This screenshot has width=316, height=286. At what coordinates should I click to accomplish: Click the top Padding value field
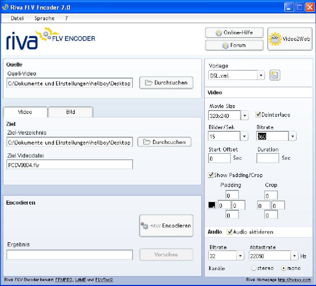point(232,195)
